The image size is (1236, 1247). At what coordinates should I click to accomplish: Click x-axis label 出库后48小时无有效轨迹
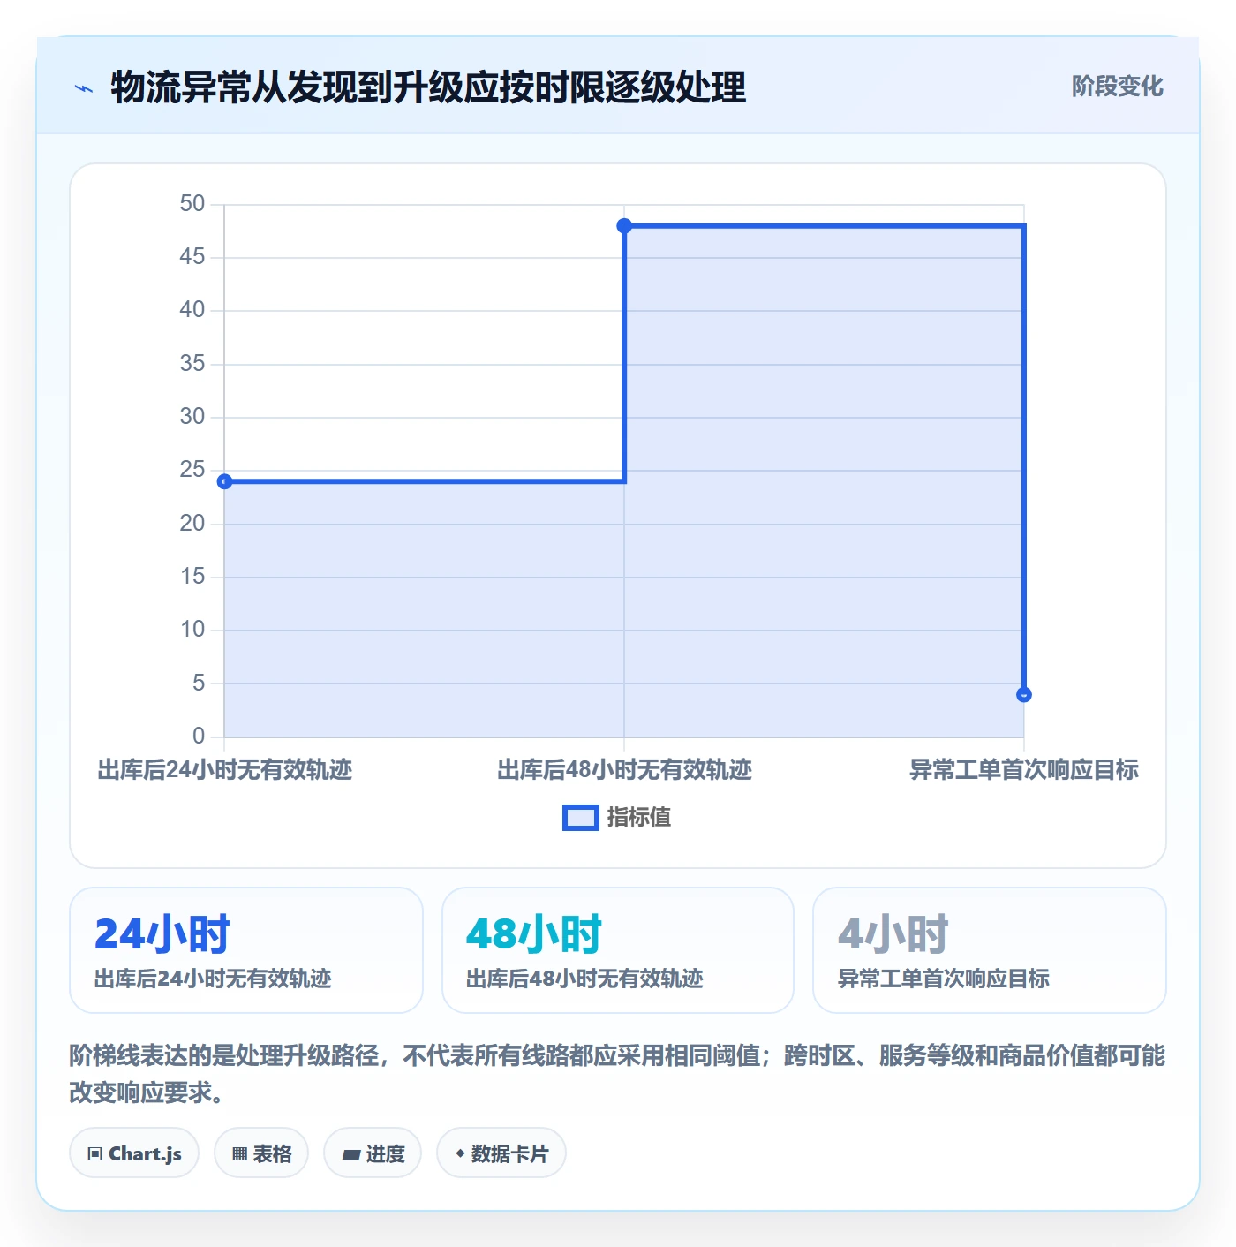tap(624, 770)
